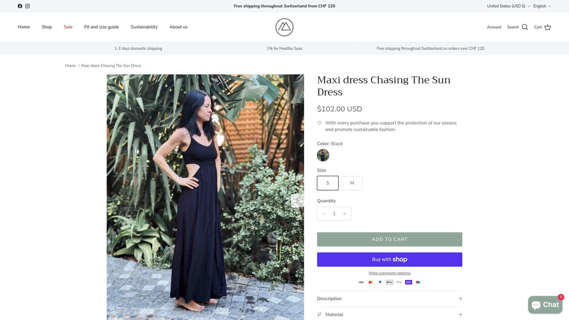This screenshot has height=320, width=569.
Task: Click the PayPal payment icon
Action: (x=380, y=282)
